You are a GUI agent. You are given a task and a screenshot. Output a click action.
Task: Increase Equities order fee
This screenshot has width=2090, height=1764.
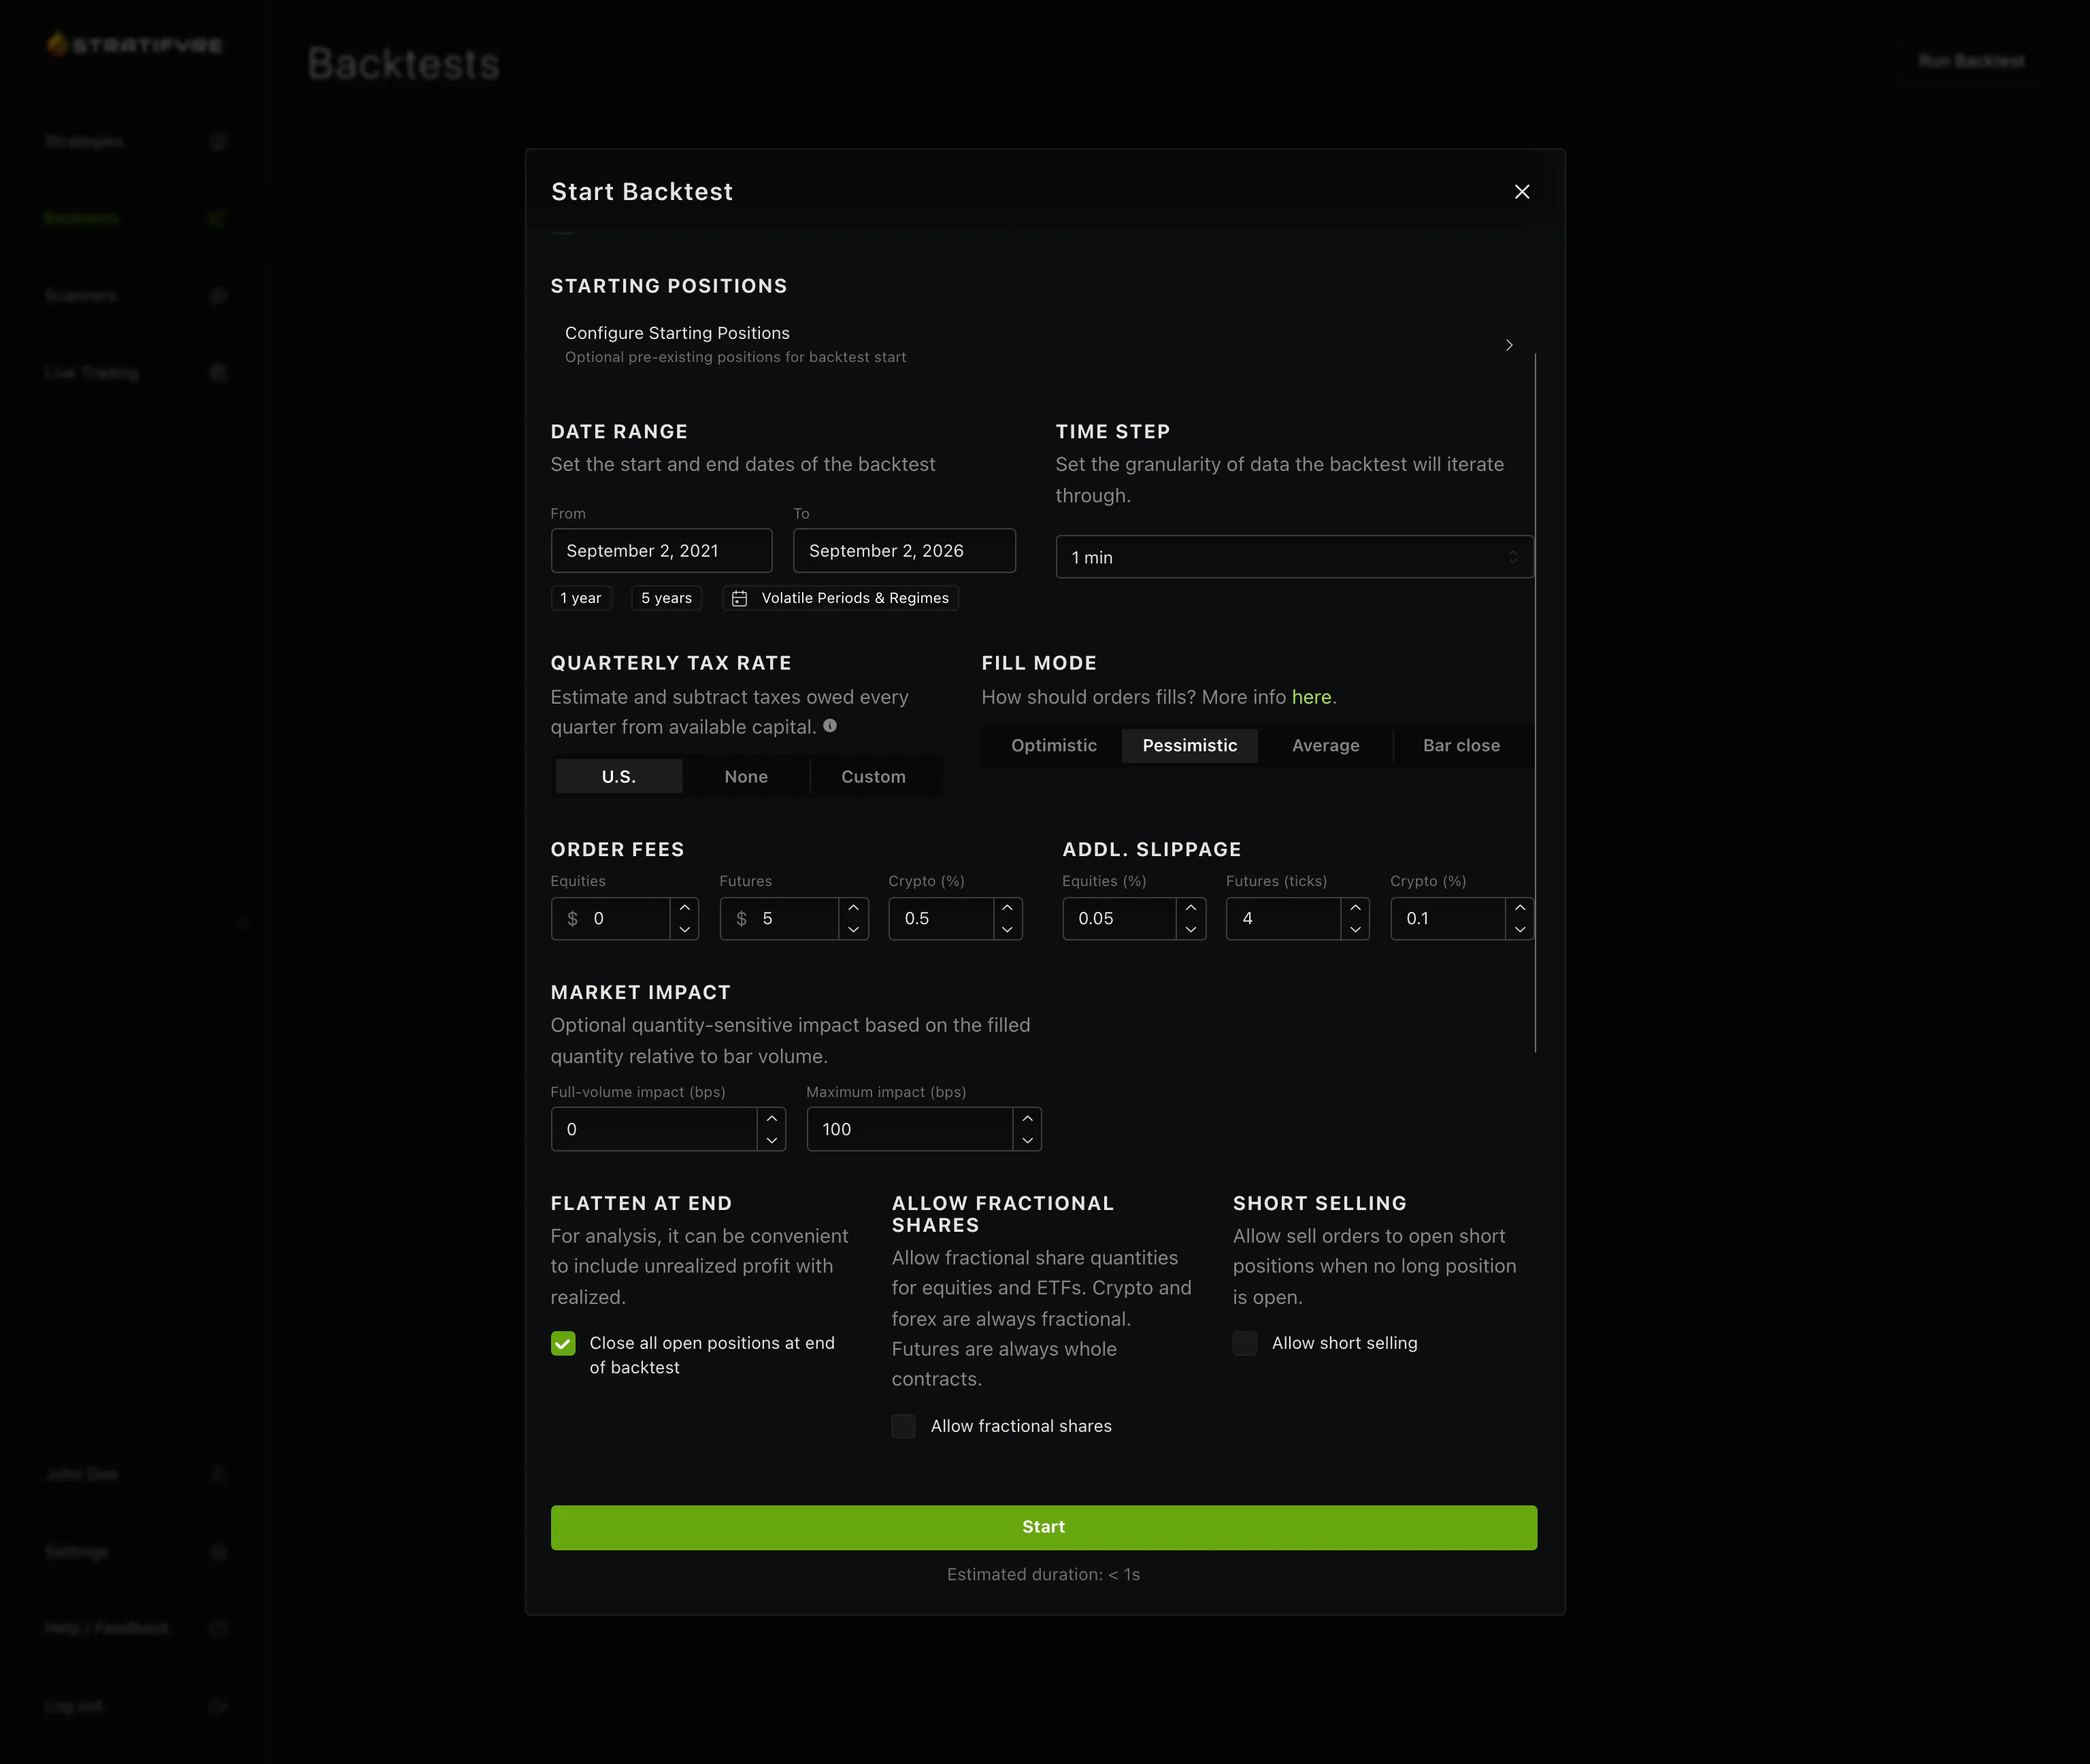684,908
